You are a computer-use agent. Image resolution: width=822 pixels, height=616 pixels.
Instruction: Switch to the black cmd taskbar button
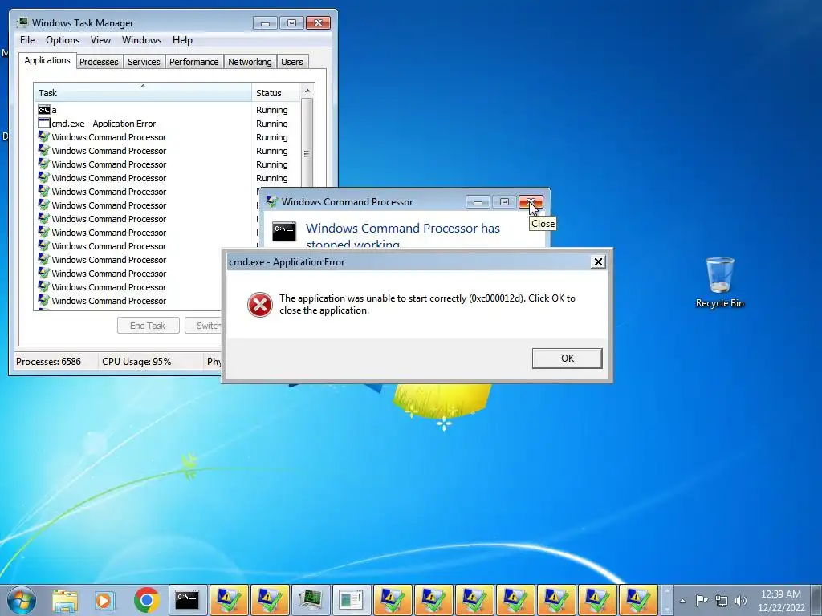[x=187, y=600]
